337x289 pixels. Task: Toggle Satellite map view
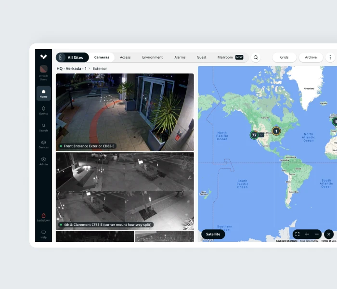click(213, 234)
